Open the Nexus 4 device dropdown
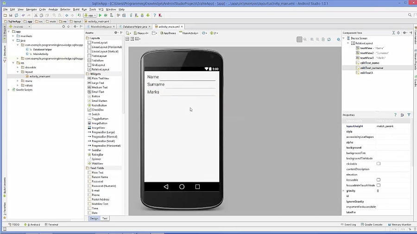417x234 pixels. tap(142, 33)
